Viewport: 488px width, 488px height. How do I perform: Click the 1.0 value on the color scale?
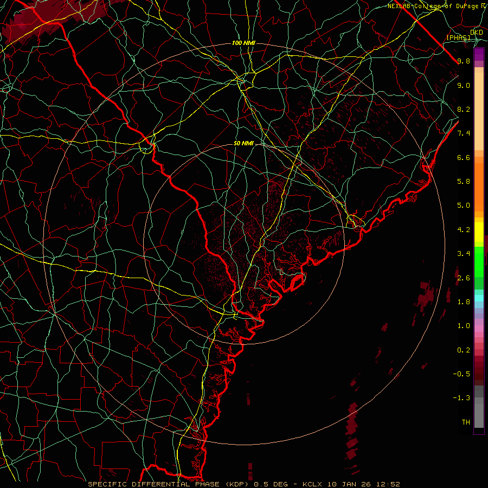[x=464, y=326]
